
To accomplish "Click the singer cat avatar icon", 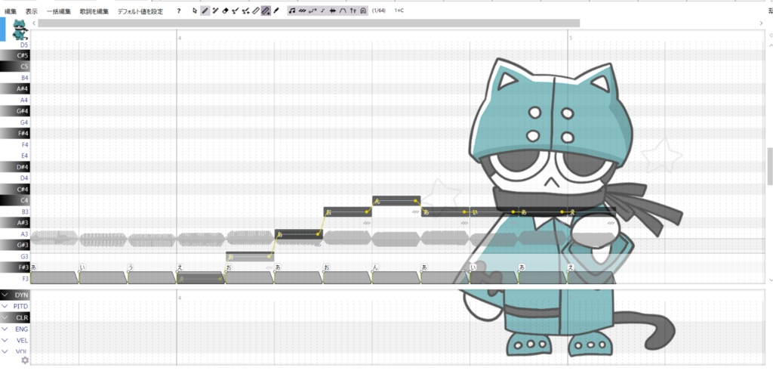I will [19, 29].
